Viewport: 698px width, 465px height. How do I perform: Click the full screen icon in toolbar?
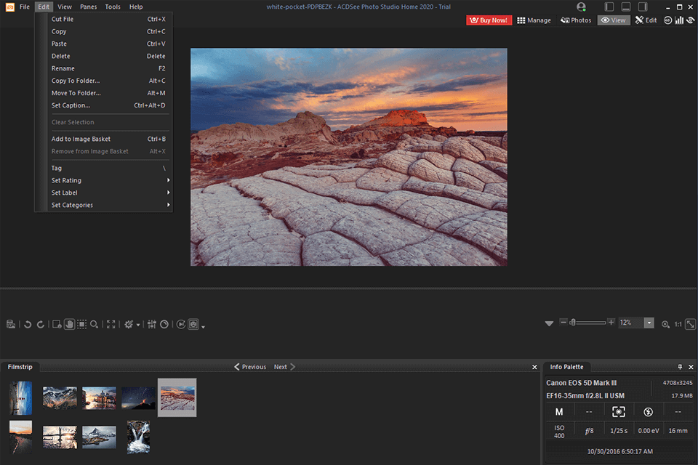[x=111, y=324]
